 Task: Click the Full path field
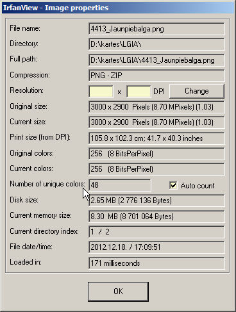(x=156, y=60)
